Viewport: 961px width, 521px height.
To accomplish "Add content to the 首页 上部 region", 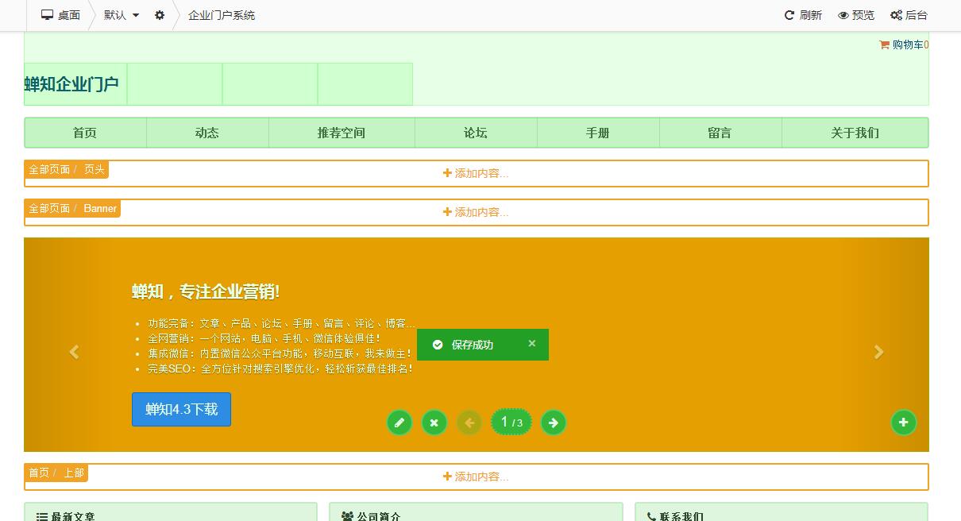I will (x=476, y=477).
